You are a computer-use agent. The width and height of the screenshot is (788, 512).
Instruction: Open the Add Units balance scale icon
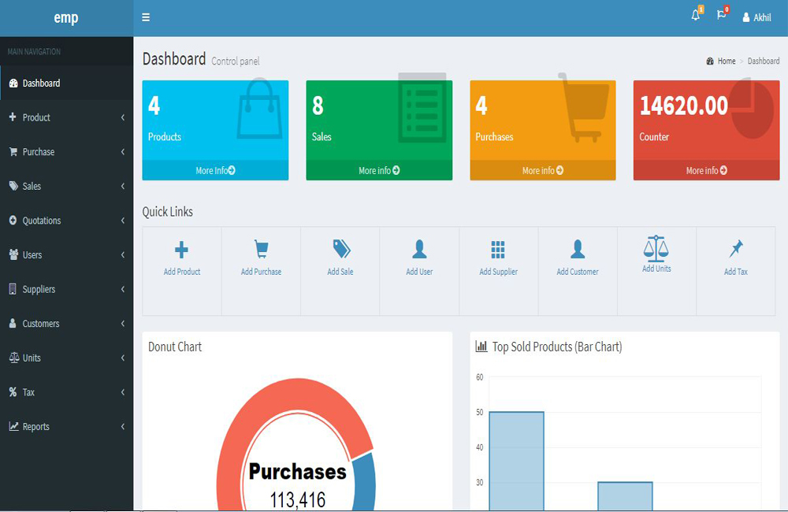pos(656,248)
